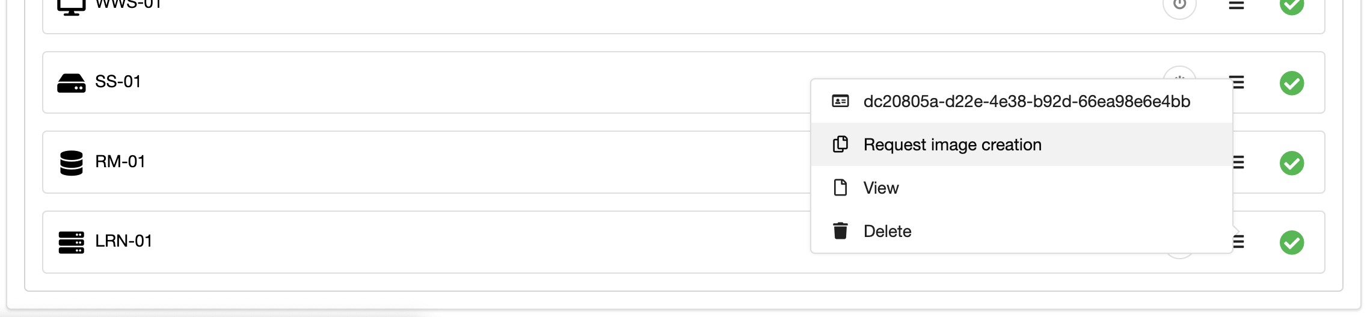Viewport: 1370px width, 317px height.
Task: Click the SS-01 storage drive icon
Action: 71,83
